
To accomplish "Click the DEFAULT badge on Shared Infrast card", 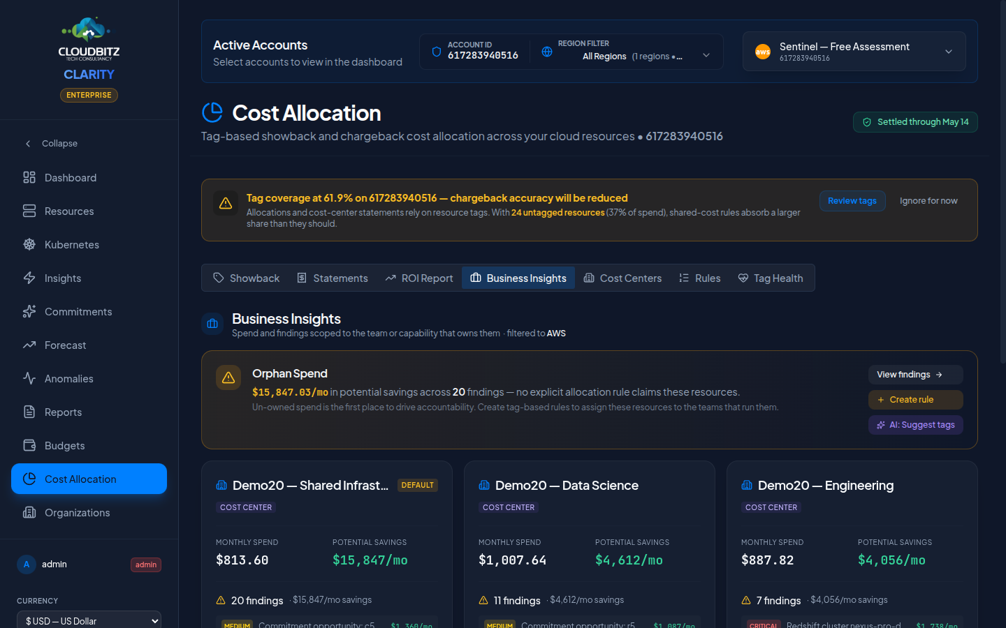I will (x=418, y=485).
